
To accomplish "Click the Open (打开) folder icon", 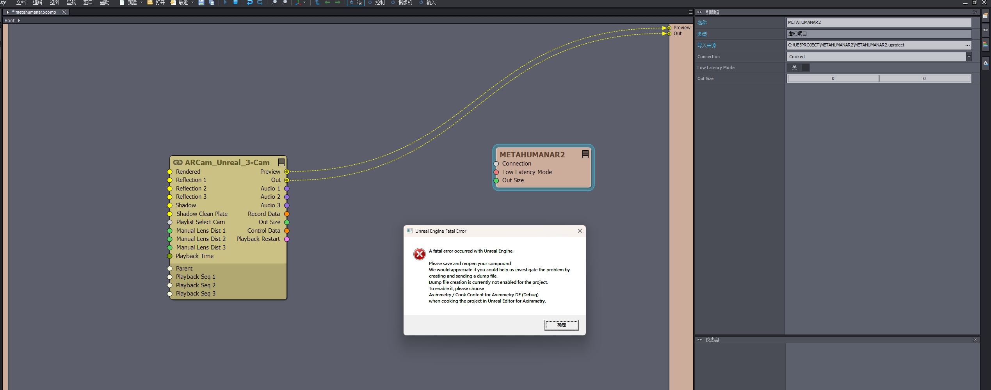I will click(x=150, y=2).
